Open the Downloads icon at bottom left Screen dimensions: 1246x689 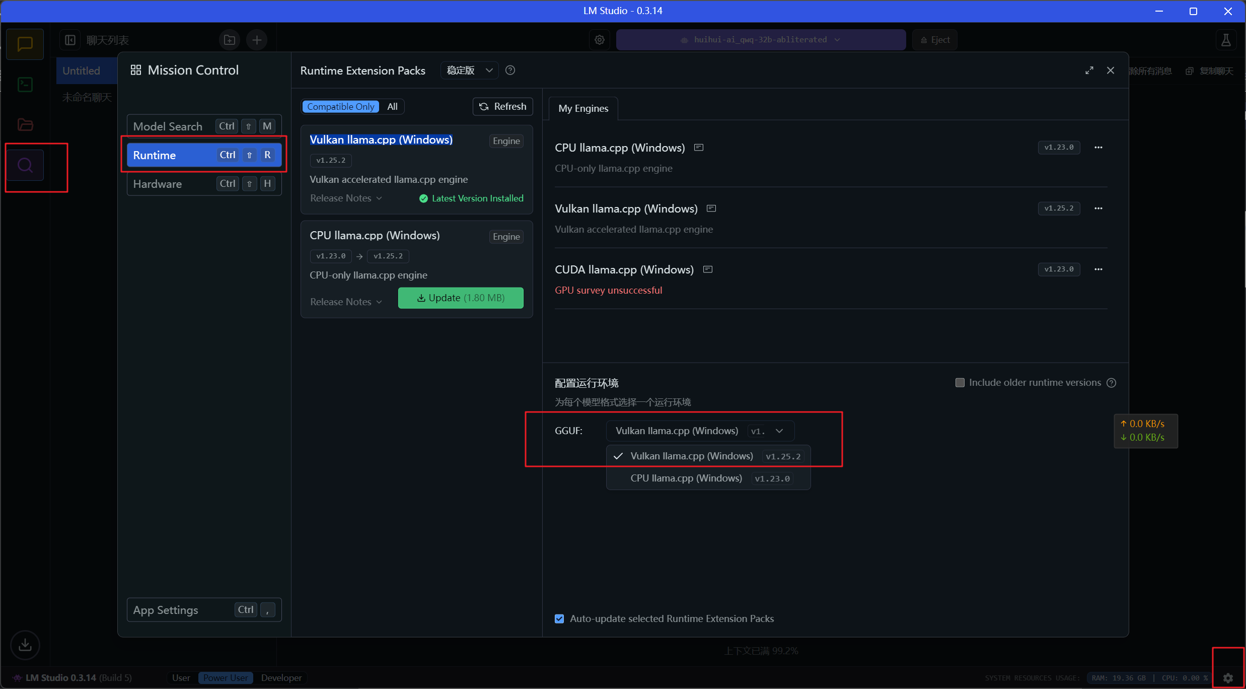[25, 645]
